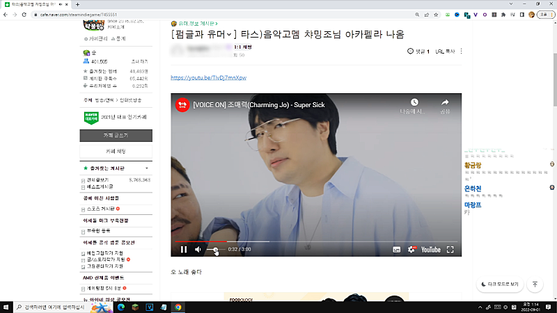This screenshot has height=313, width=557.
Task: Toggle subtitles in the video player
Action: coord(396,250)
